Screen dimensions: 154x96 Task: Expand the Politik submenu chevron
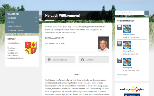[36, 22]
